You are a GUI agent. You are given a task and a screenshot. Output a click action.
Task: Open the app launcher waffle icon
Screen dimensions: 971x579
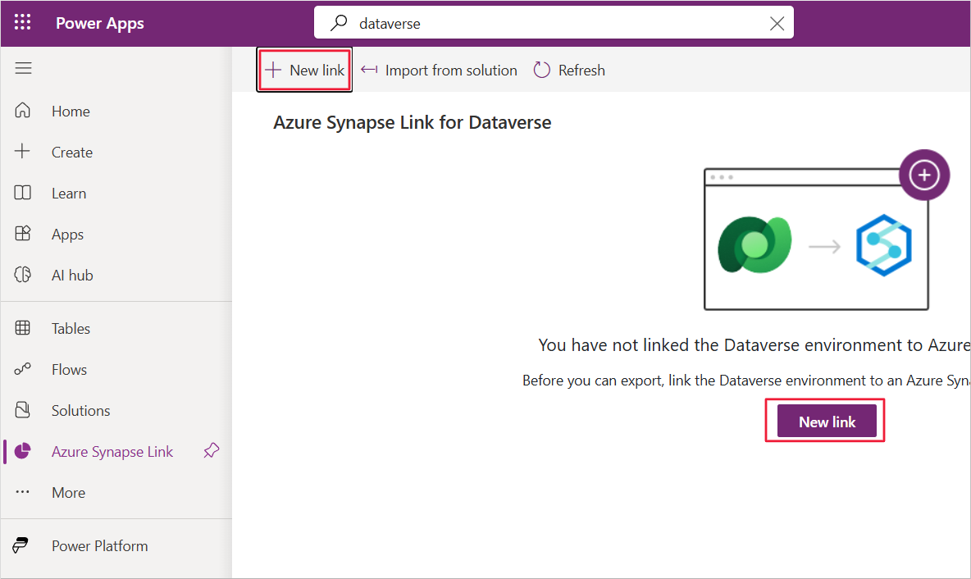(22, 23)
